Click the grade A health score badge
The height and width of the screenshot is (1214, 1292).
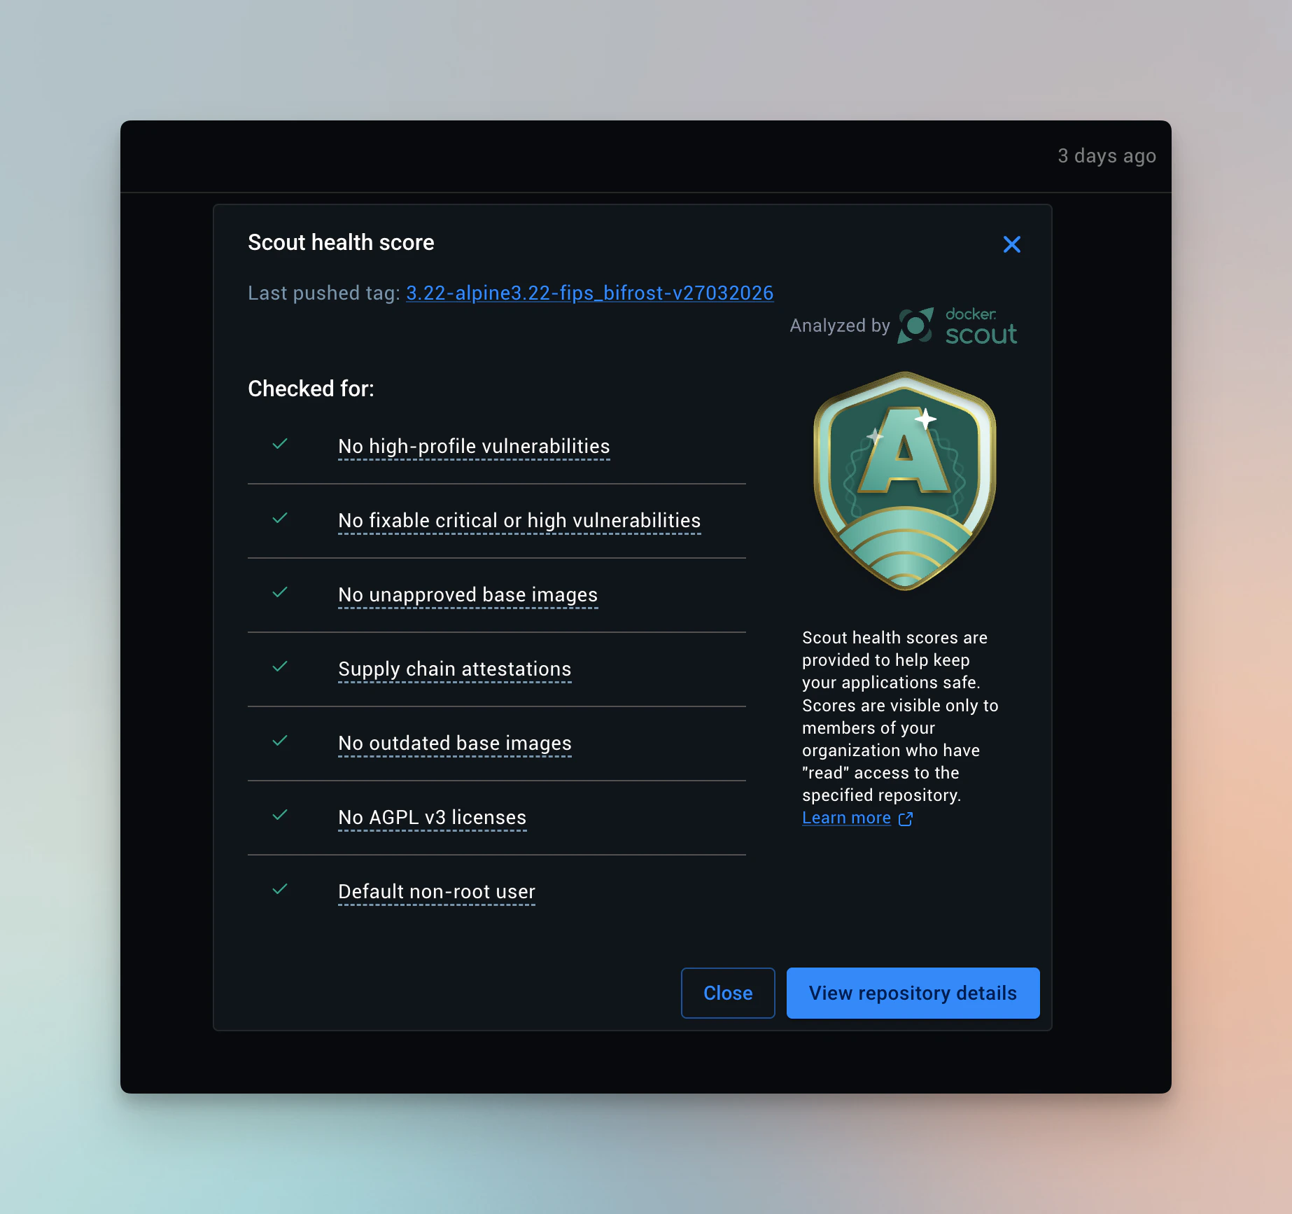pos(903,483)
